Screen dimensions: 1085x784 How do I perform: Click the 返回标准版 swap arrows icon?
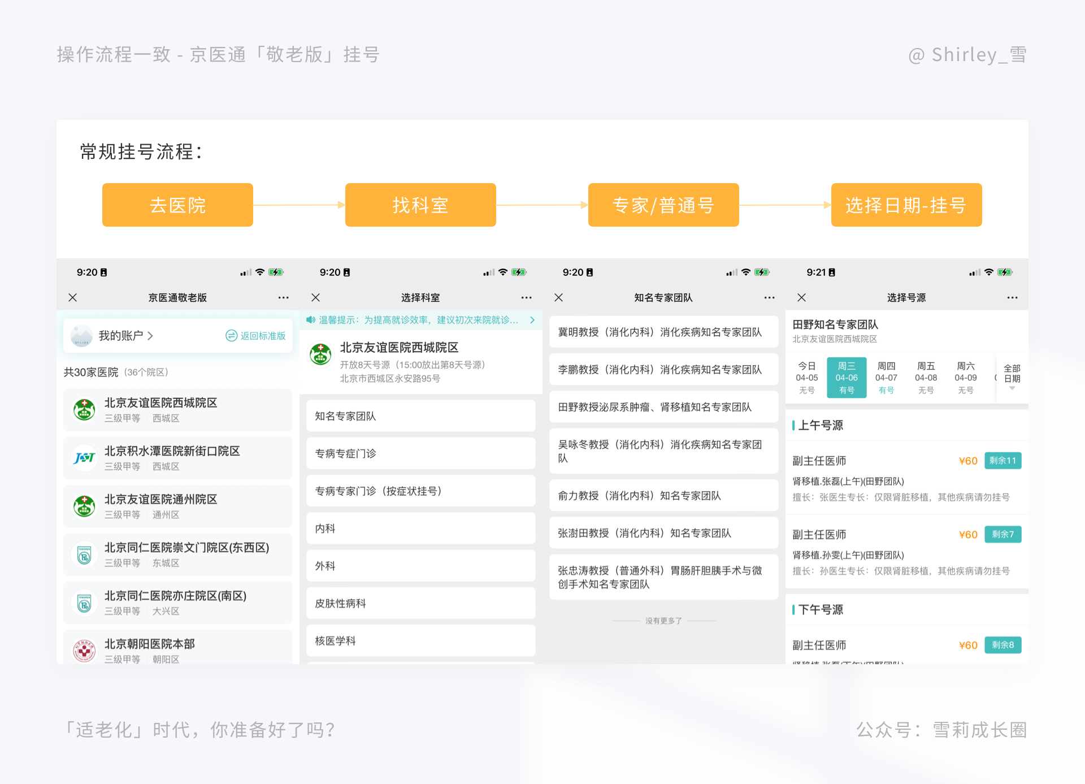click(231, 336)
